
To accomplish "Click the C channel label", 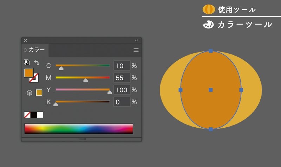I will tap(48, 66).
